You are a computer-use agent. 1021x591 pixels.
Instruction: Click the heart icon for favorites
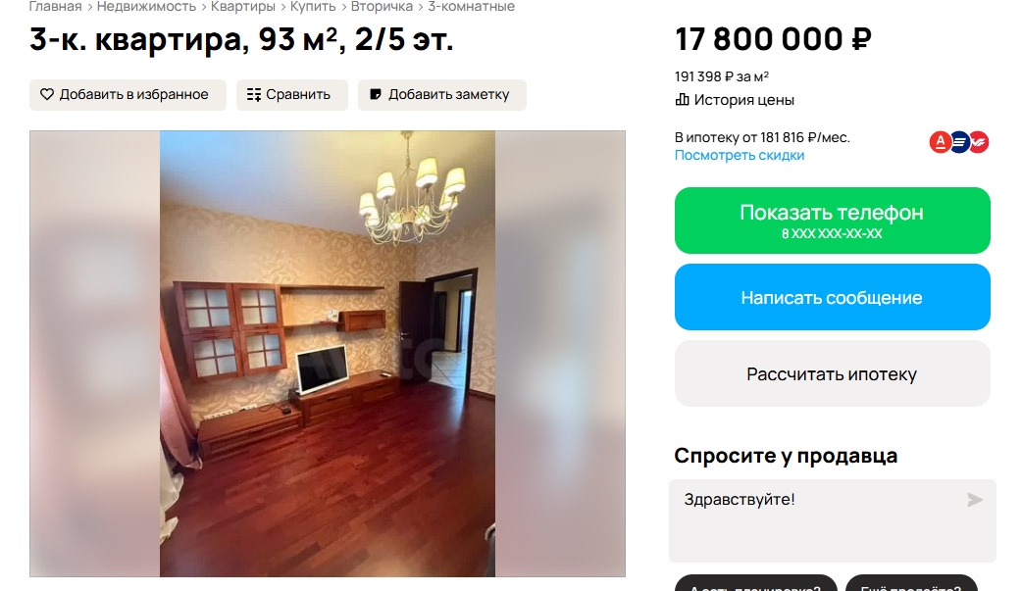(47, 94)
